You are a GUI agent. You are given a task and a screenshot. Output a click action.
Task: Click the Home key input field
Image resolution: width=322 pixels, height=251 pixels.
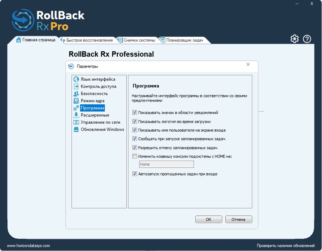166,164
